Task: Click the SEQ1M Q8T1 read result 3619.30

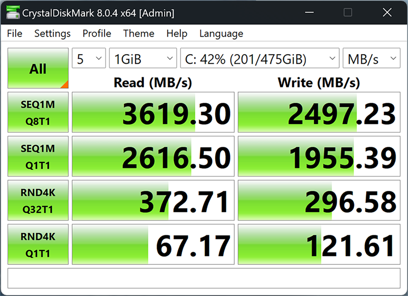Action: (x=153, y=112)
